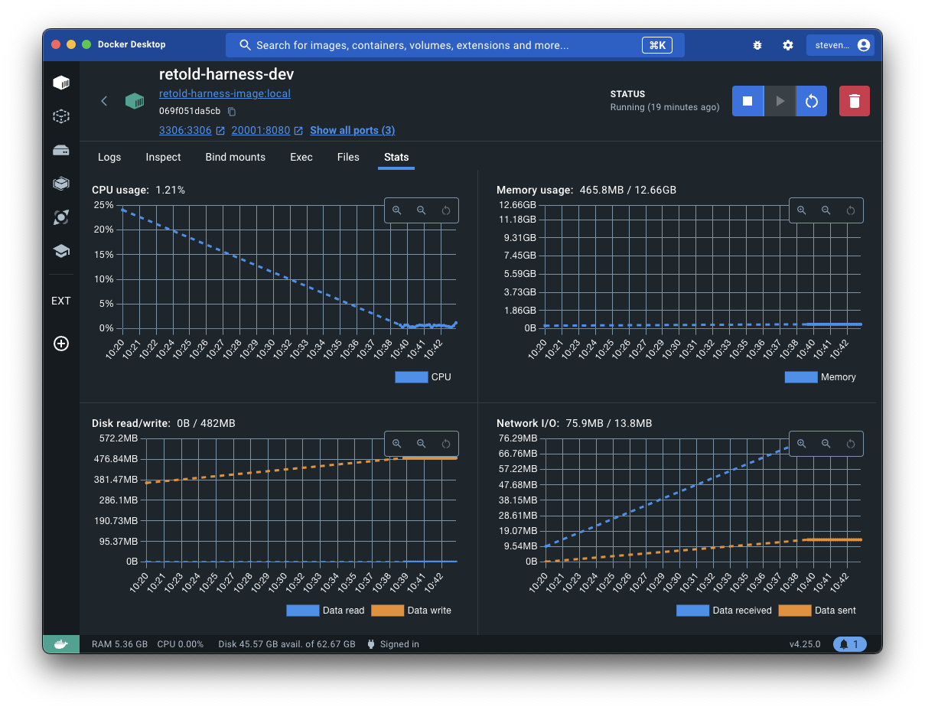This screenshot has width=925, height=710.
Task: Zoom out on the Disk read/write chart
Action: tap(421, 444)
